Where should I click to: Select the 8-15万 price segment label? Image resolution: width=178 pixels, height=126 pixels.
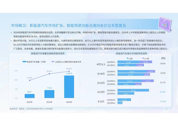101,101
